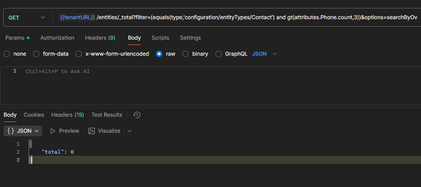The width and height of the screenshot is (421, 187).
Task: Open request Headers (9) tab
Action: (100, 38)
